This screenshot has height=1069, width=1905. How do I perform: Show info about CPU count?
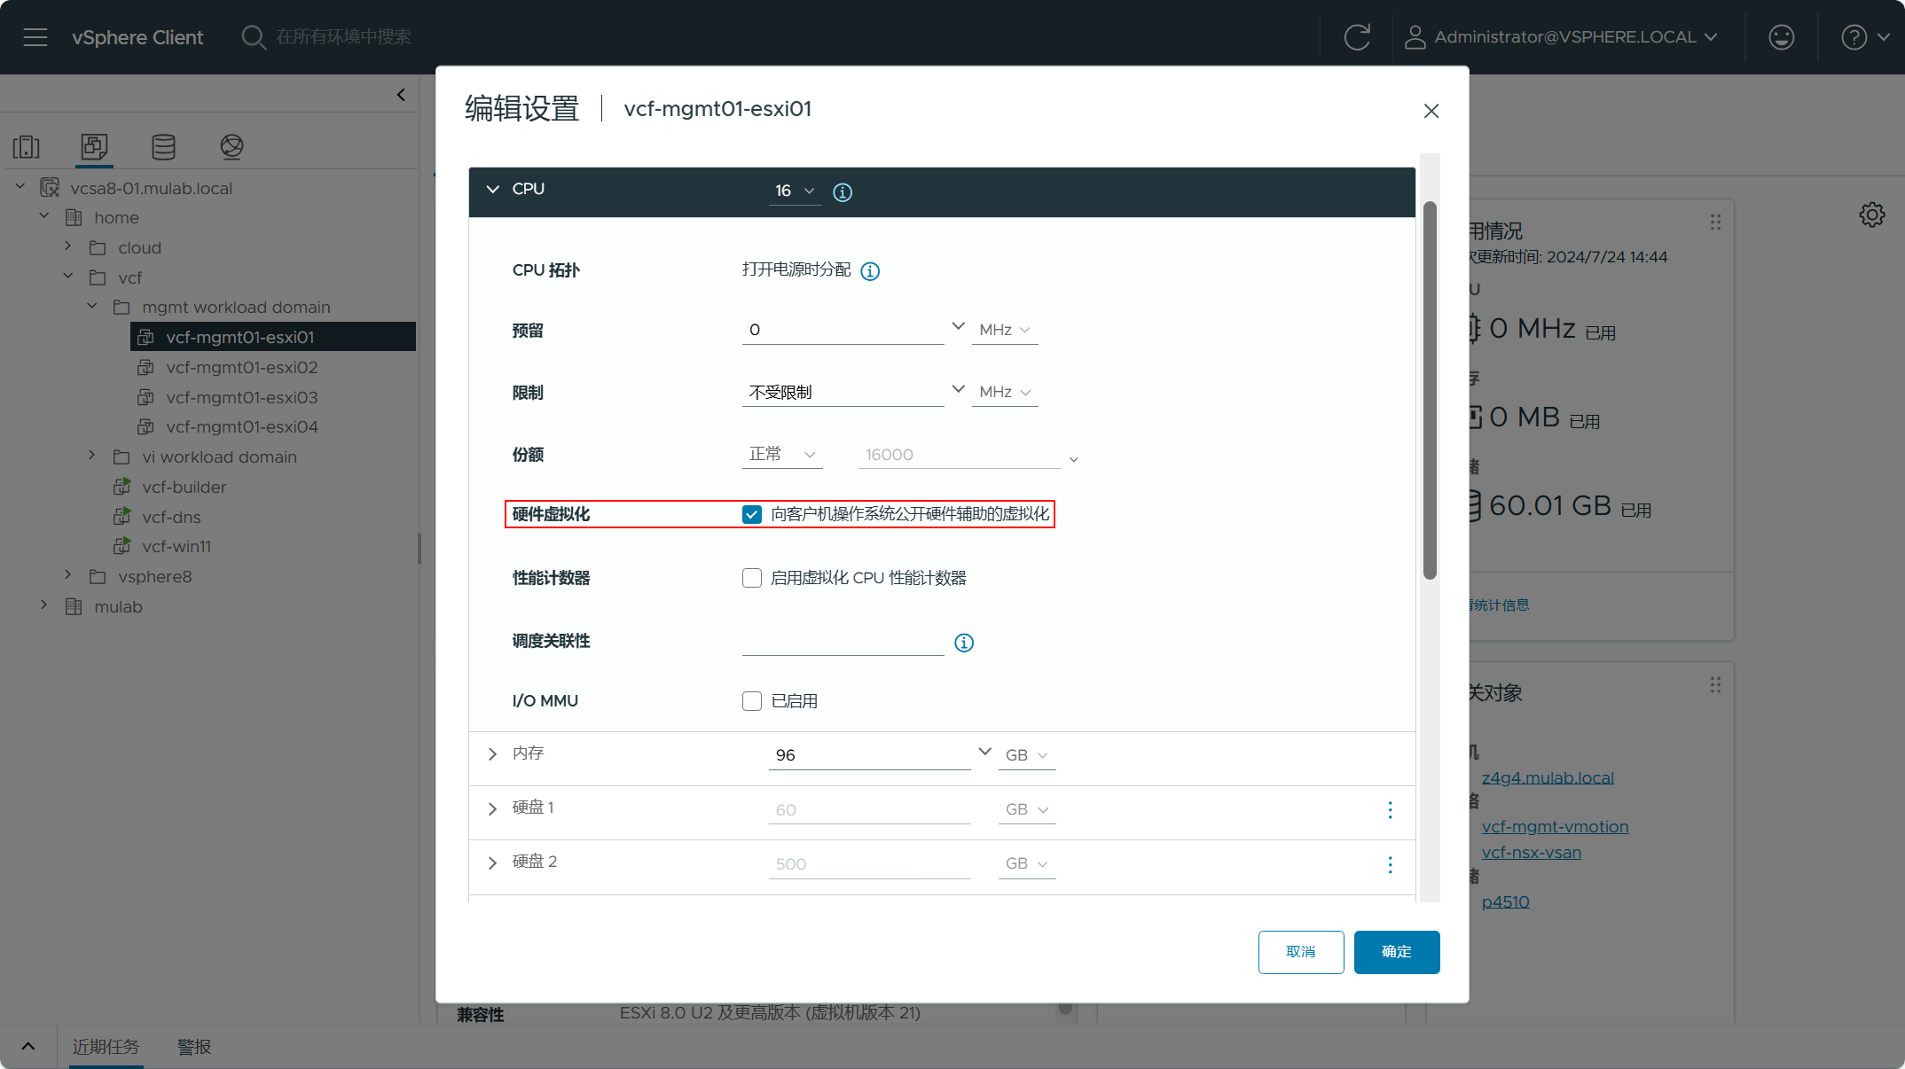843,192
